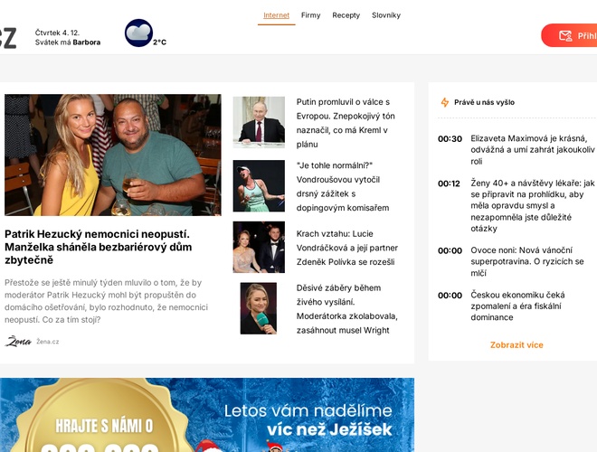
Task: Open the Ovoce noni superpotravina article
Action: click(527, 261)
